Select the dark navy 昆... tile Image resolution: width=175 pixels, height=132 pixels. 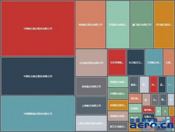point(162,85)
